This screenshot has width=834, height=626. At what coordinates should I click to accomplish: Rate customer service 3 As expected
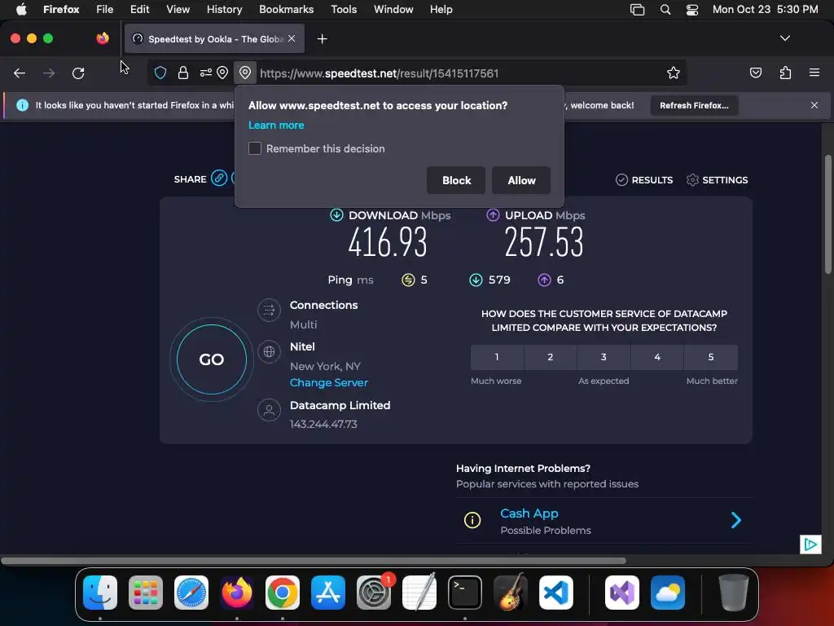(x=604, y=357)
